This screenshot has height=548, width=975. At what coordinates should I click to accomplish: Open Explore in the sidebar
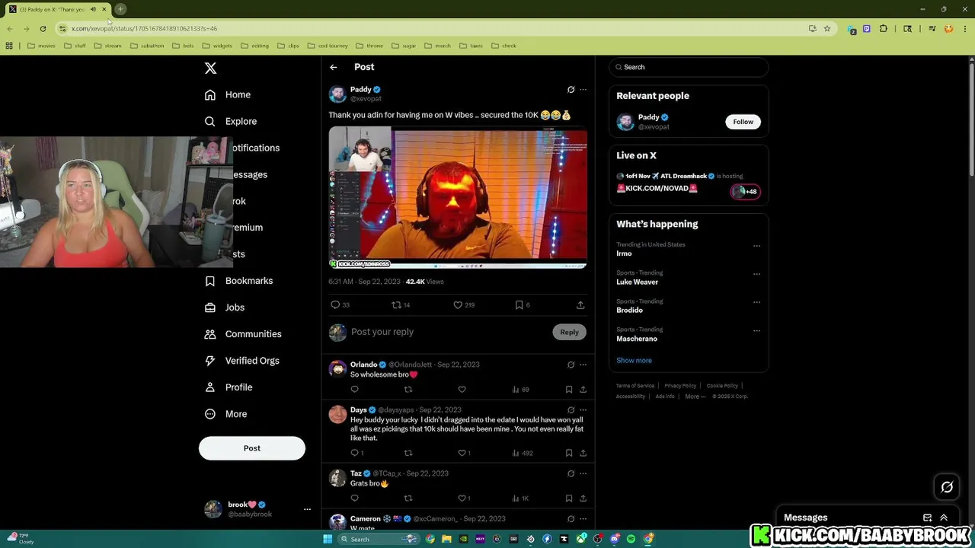coord(231,121)
